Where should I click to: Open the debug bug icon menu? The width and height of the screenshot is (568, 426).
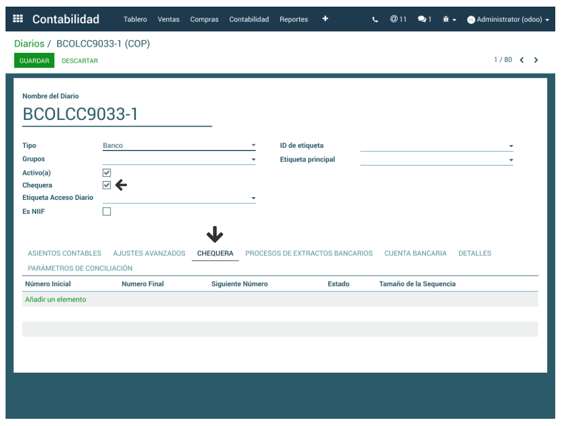click(x=449, y=19)
